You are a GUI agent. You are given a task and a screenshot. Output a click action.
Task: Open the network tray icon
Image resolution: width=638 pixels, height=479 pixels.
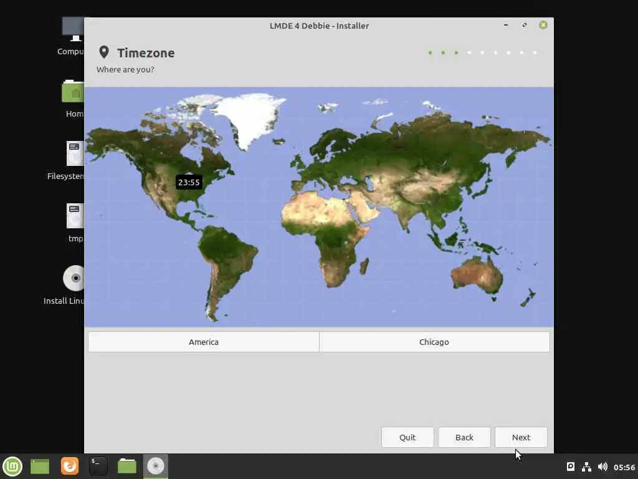pos(586,467)
